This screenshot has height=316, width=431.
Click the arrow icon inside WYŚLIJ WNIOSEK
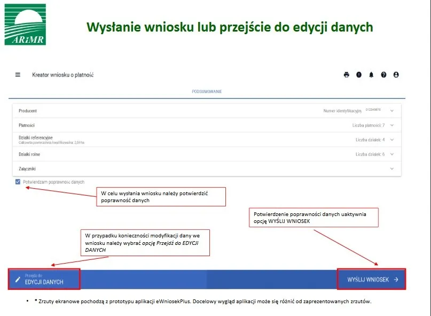pos(395,279)
